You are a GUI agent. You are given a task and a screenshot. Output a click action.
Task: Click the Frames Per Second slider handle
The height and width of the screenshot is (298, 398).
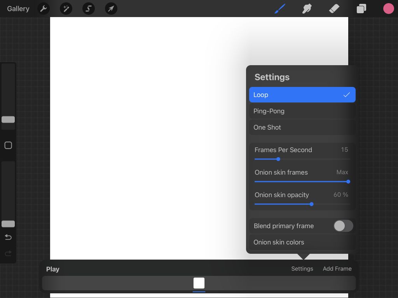tap(278, 159)
